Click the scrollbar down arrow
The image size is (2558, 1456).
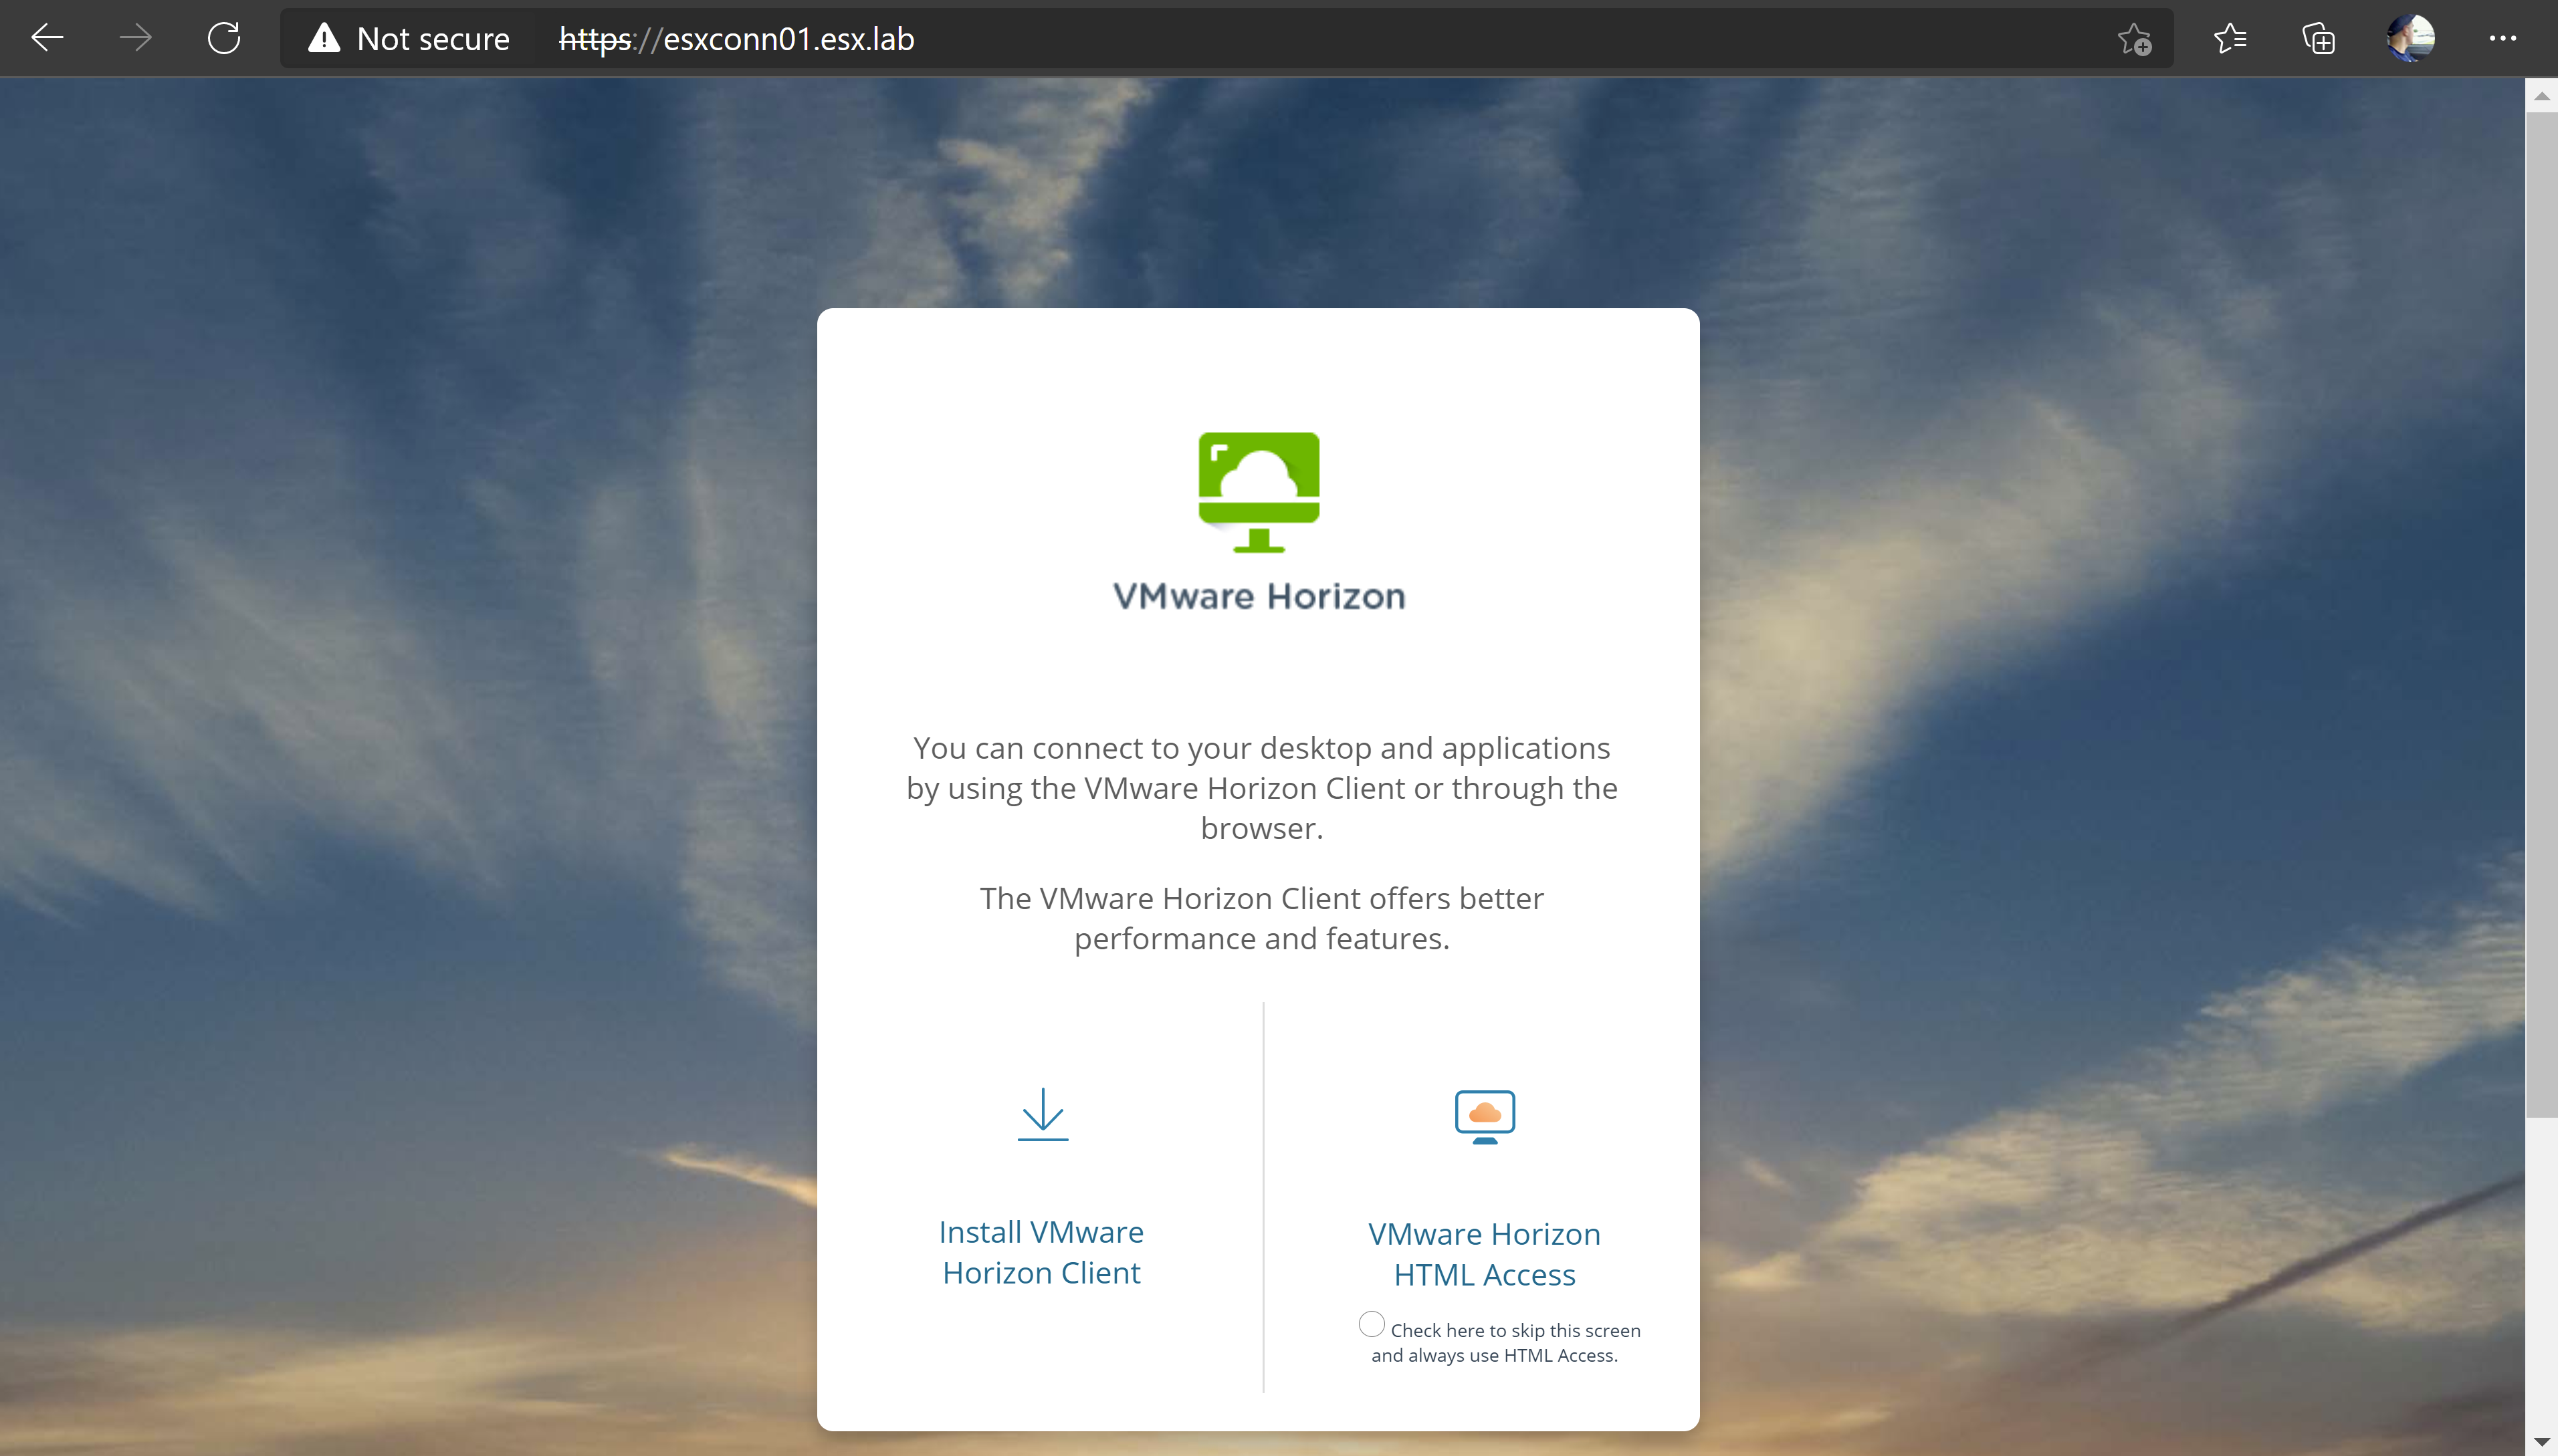(2541, 1441)
